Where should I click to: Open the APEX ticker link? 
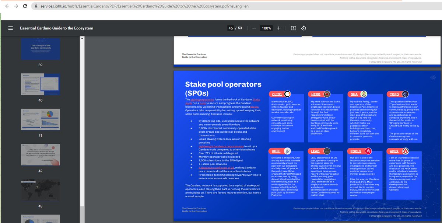point(394,151)
